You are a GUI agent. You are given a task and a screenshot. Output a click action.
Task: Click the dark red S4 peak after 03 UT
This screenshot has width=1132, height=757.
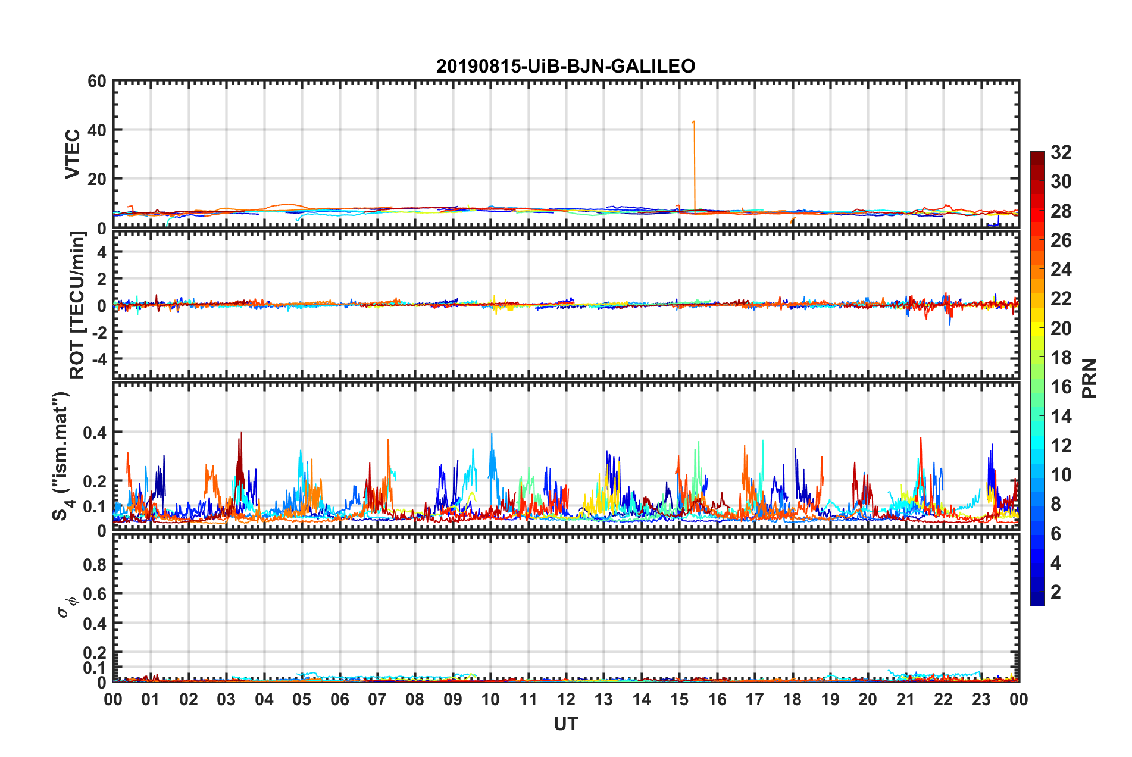click(x=241, y=433)
